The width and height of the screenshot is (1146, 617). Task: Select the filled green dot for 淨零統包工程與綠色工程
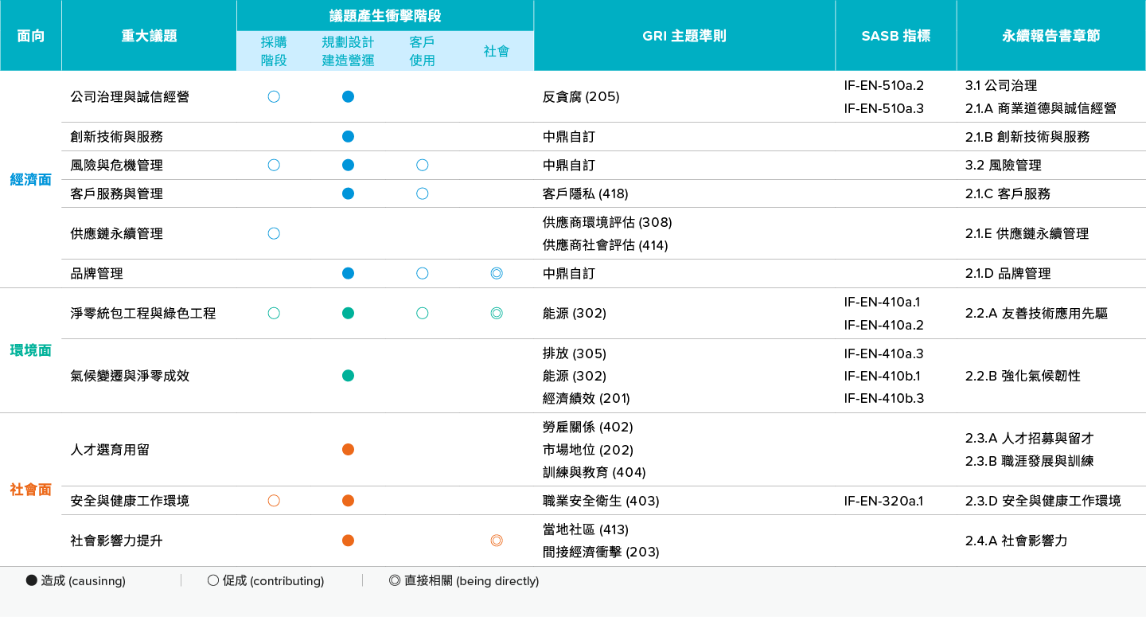point(348,313)
